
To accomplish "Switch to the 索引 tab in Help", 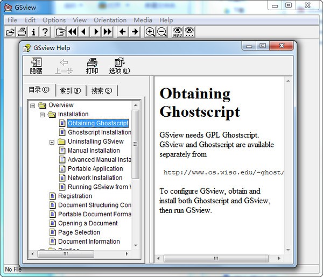I will [71, 90].
